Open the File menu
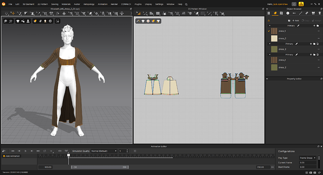Viewport: 323px width, 175px height. point(10,4)
